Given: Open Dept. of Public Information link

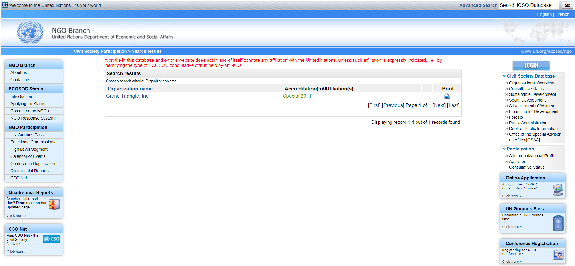Looking at the screenshot, I should [x=533, y=129].
